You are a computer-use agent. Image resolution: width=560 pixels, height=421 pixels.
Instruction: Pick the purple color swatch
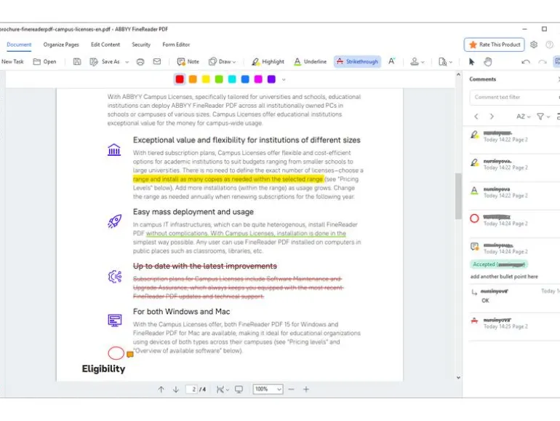271,79
